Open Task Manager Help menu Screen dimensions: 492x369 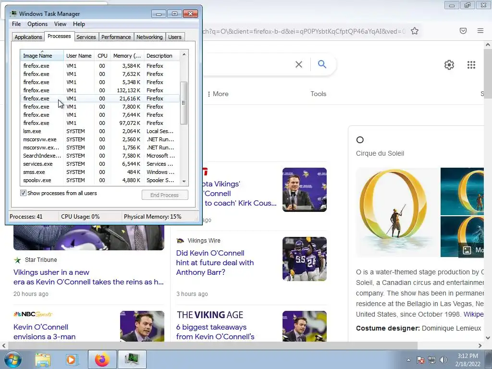[79, 24]
